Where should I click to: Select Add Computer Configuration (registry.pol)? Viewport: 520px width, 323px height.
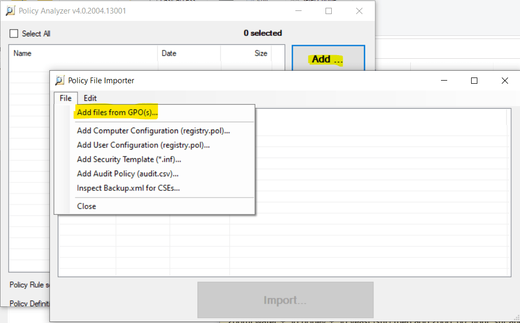click(x=153, y=131)
